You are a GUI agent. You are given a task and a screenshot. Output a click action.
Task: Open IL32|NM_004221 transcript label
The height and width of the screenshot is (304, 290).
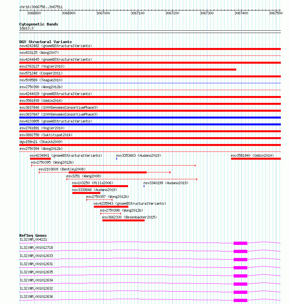tap(34, 239)
